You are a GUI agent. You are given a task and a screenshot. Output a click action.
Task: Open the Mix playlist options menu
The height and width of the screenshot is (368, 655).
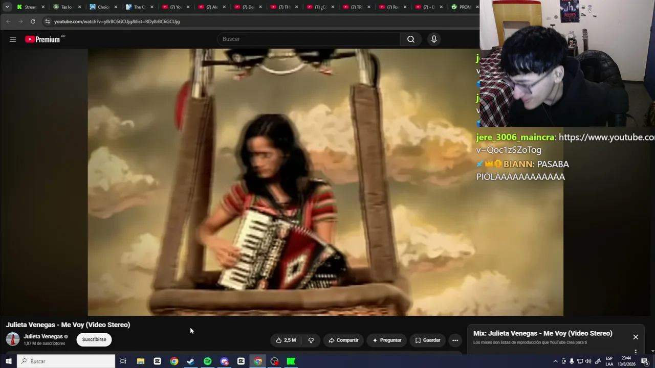[x=636, y=352]
